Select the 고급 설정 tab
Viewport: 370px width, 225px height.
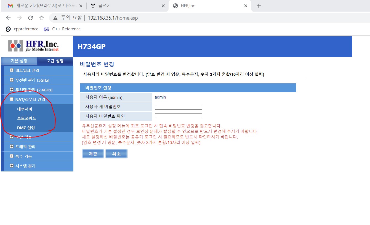tap(55, 61)
